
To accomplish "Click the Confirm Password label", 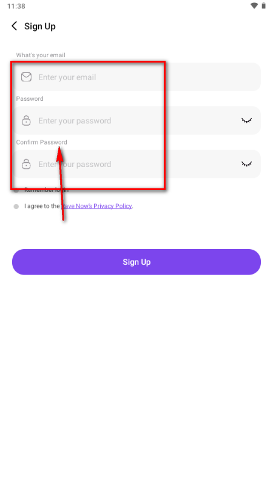I will [x=41, y=142].
